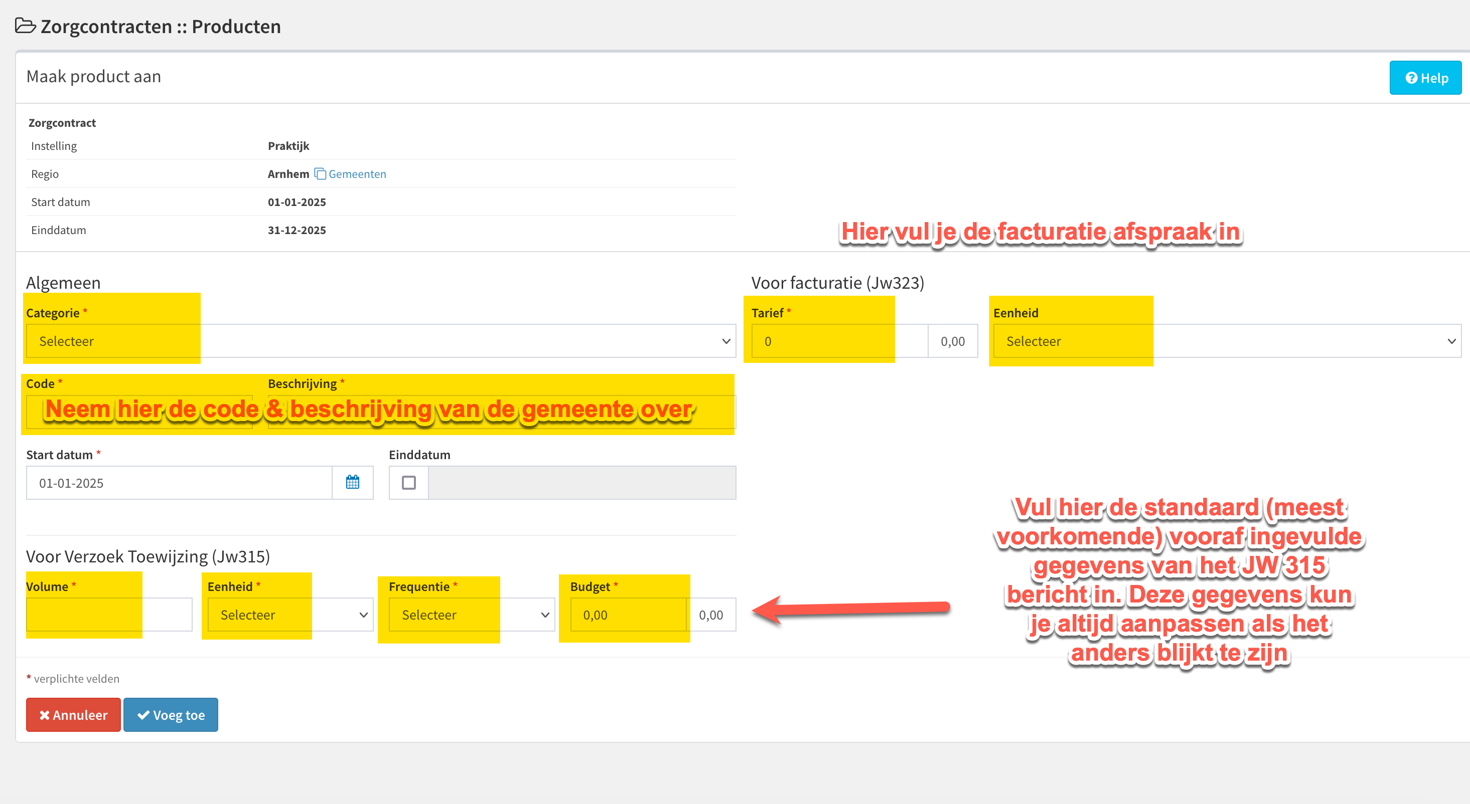Focus the Start datum date field
Screen dimensions: 1470x804
(x=179, y=483)
